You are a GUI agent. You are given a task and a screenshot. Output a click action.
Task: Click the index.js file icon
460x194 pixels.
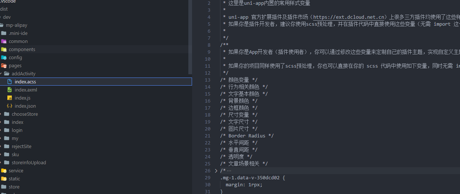tap(10, 98)
